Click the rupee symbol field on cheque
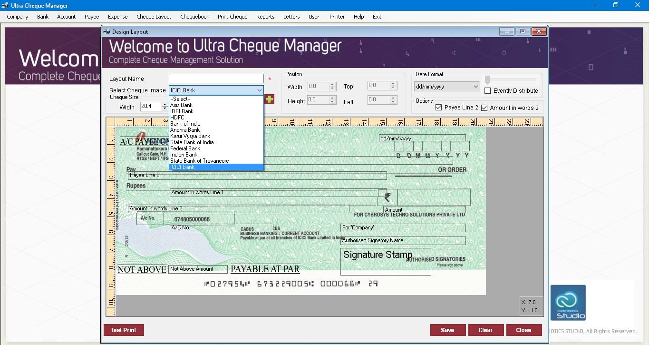Screen dimensions: 649x345 click(x=387, y=197)
